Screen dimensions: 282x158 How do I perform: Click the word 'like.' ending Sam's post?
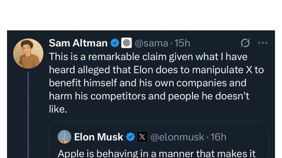pos(58,109)
